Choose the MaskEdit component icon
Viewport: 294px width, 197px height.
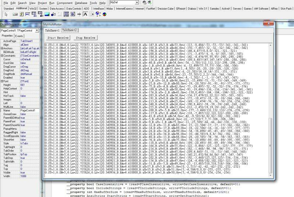click(x=28, y=14)
